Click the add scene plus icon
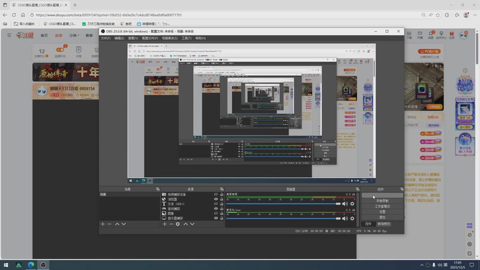Image resolution: width=480 pixels, height=270 pixels. (x=103, y=224)
